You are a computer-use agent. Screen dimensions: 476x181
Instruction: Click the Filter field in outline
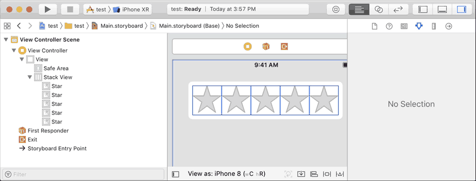pyautogui.click(x=83, y=175)
